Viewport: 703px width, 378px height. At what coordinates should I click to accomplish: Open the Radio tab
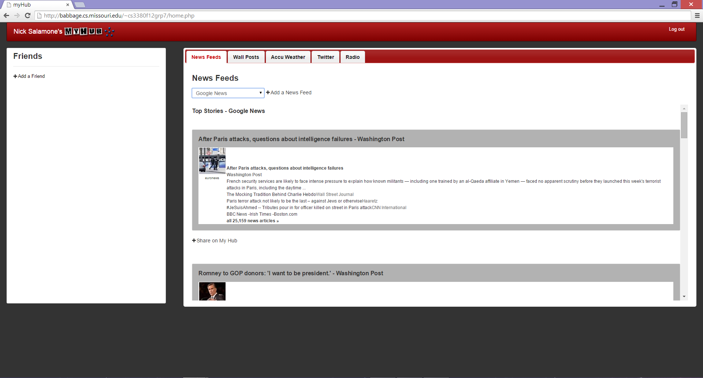point(353,57)
